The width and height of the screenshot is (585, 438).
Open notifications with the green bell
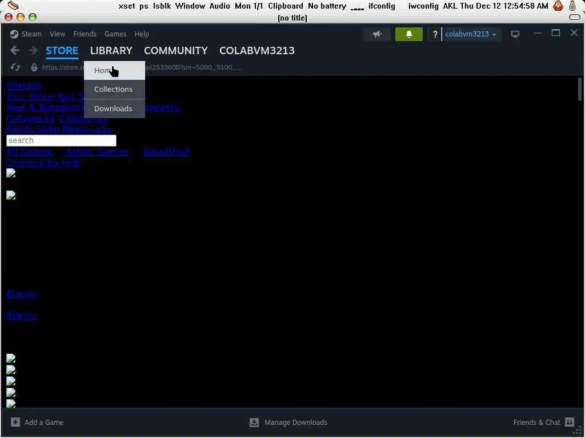[x=409, y=34]
